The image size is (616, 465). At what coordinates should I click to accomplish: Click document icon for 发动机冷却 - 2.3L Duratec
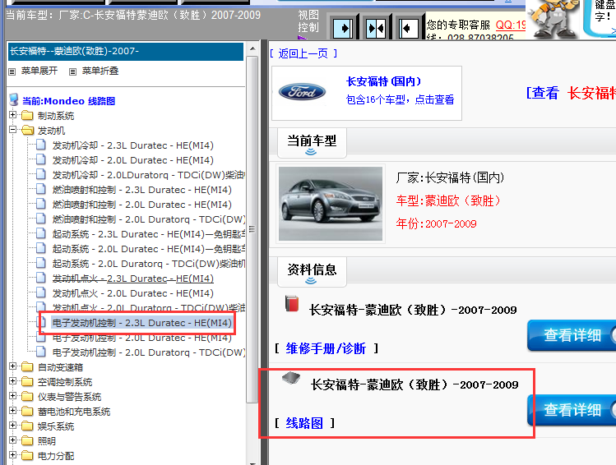pos(41,145)
